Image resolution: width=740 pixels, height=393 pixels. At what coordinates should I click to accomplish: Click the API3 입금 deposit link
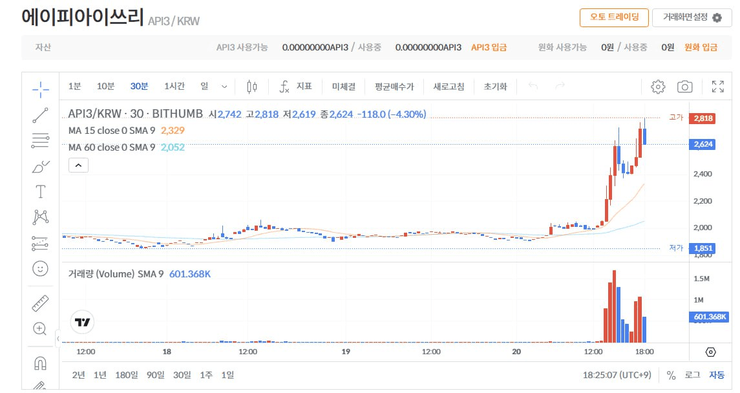tap(489, 47)
